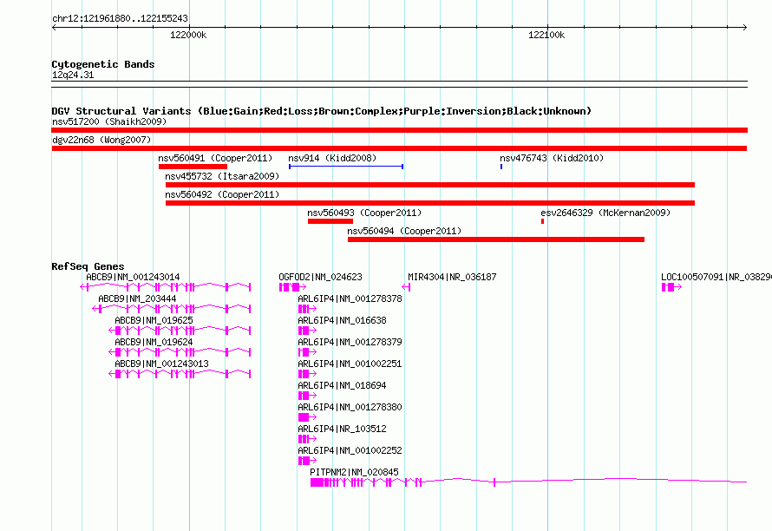Click the nsv517200 (Shaikh2009) label
The height and width of the screenshot is (531, 772).
click(109, 121)
